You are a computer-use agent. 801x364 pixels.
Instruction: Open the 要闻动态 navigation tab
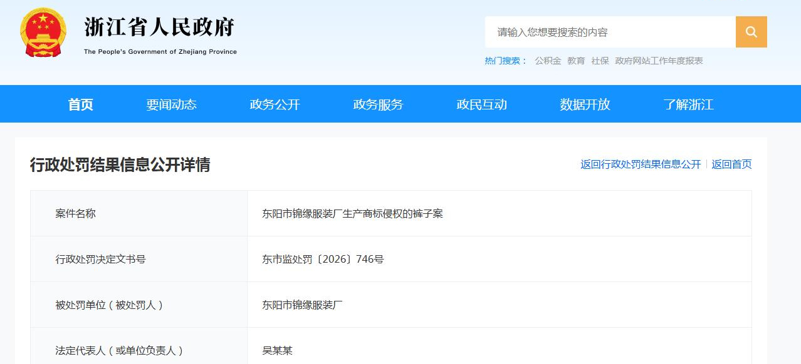point(172,104)
